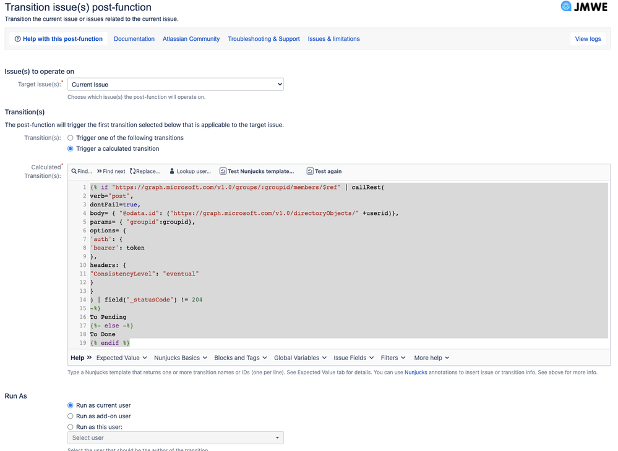This screenshot has width=618, height=451.
Task: Click code line containing verb="post"
Action: pos(111,196)
